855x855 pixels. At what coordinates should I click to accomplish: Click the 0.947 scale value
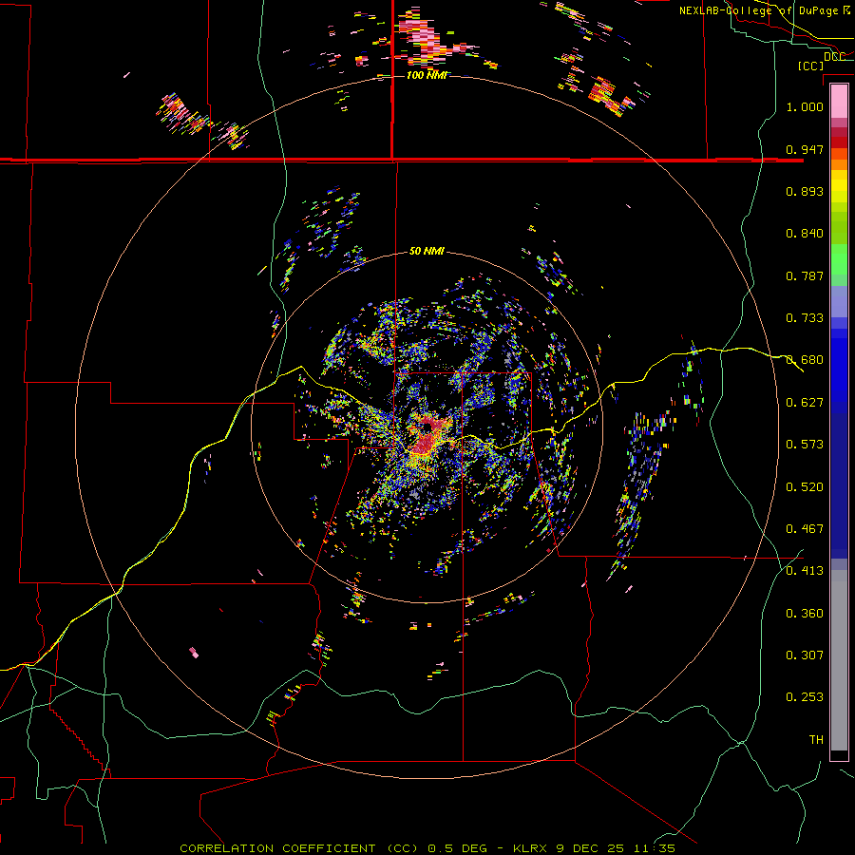[x=805, y=149]
